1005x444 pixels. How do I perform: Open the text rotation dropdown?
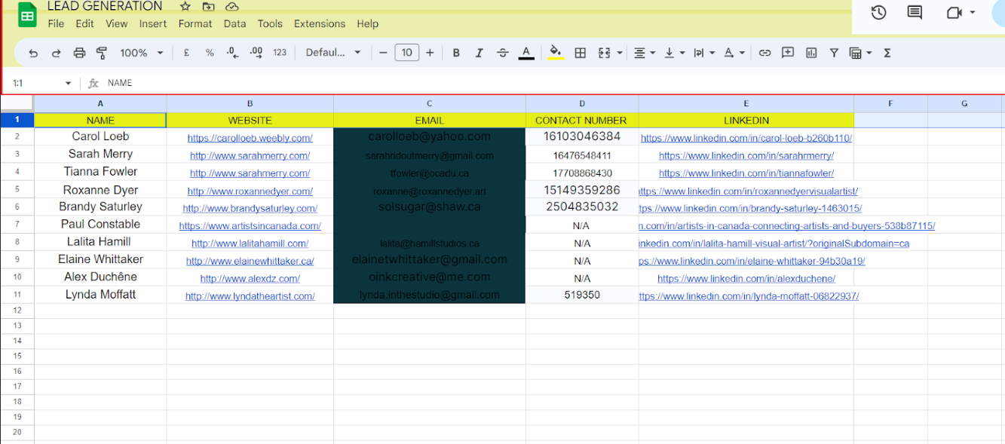734,53
